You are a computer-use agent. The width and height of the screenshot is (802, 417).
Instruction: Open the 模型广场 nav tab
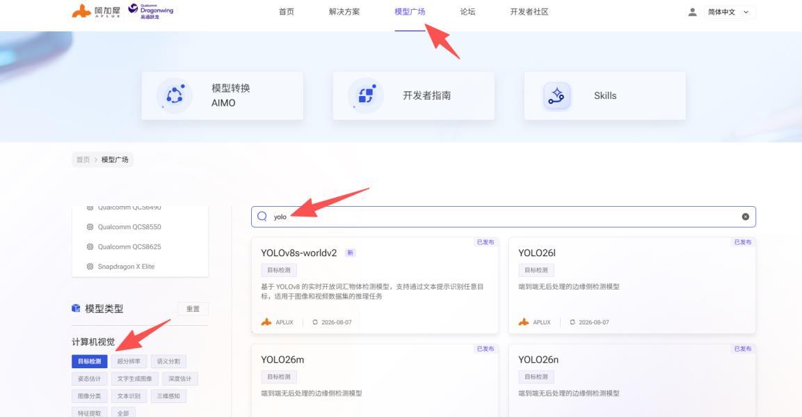(x=410, y=12)
